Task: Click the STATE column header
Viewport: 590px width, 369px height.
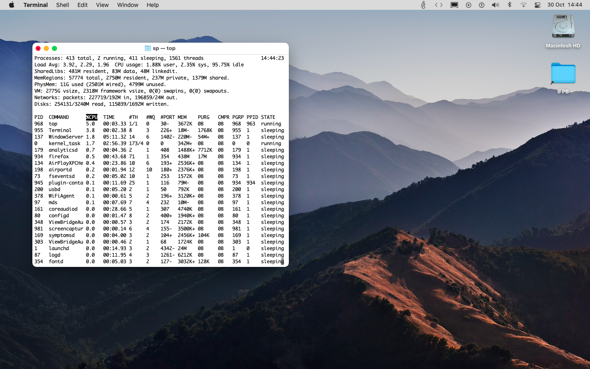Action: [268, 117]
